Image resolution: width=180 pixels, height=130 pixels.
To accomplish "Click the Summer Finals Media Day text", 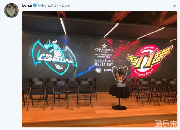I will pyautogui.click(x=104, y=63).
